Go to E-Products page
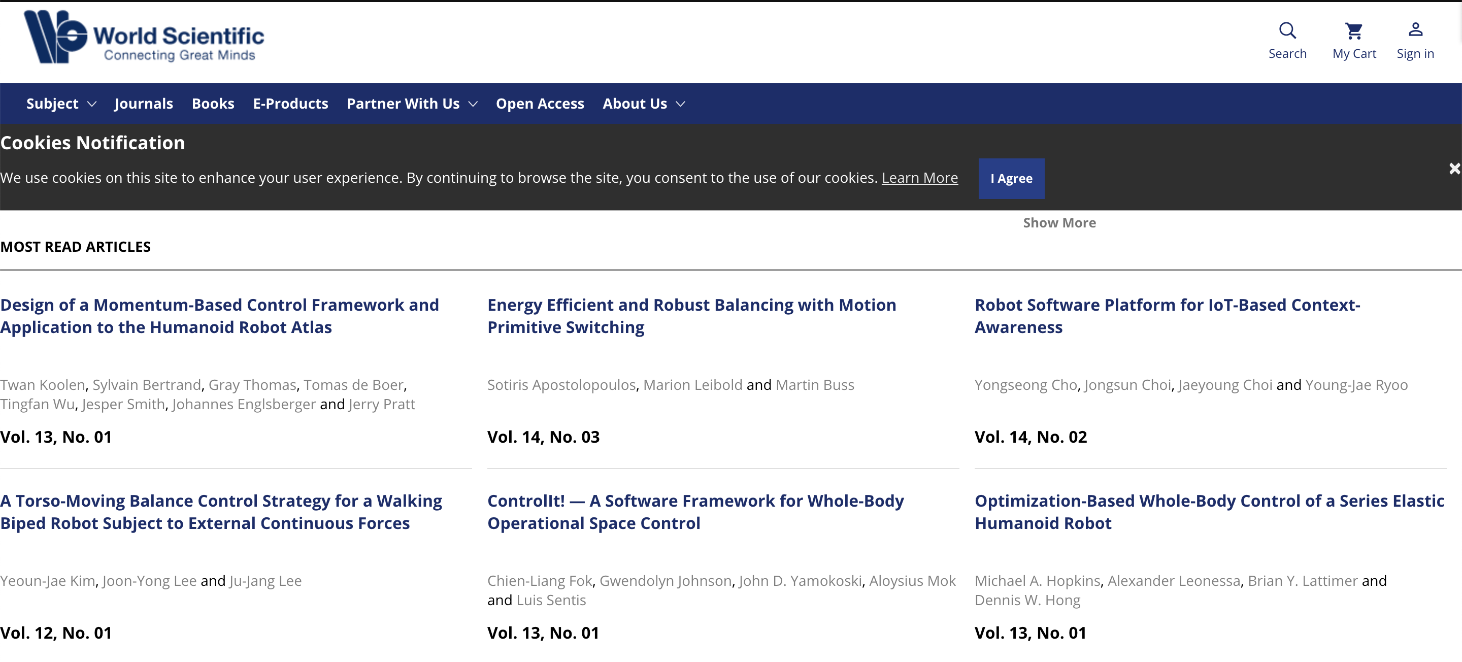 coord(290,104)
